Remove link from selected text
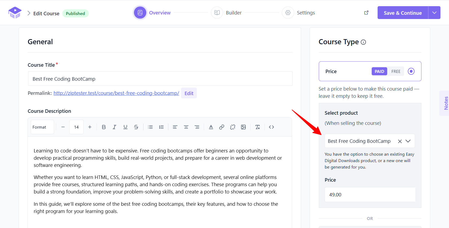Viewport: 449px width, 228px height. 233,127
